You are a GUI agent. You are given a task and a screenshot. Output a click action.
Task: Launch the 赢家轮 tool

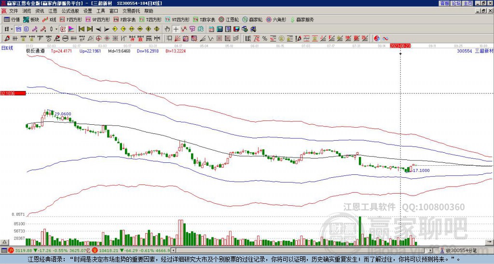click(252, 19)
